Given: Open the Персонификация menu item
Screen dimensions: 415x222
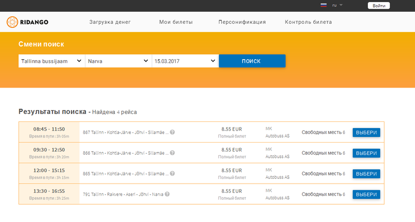Looking at the screenshot, I should pos(242,22).
